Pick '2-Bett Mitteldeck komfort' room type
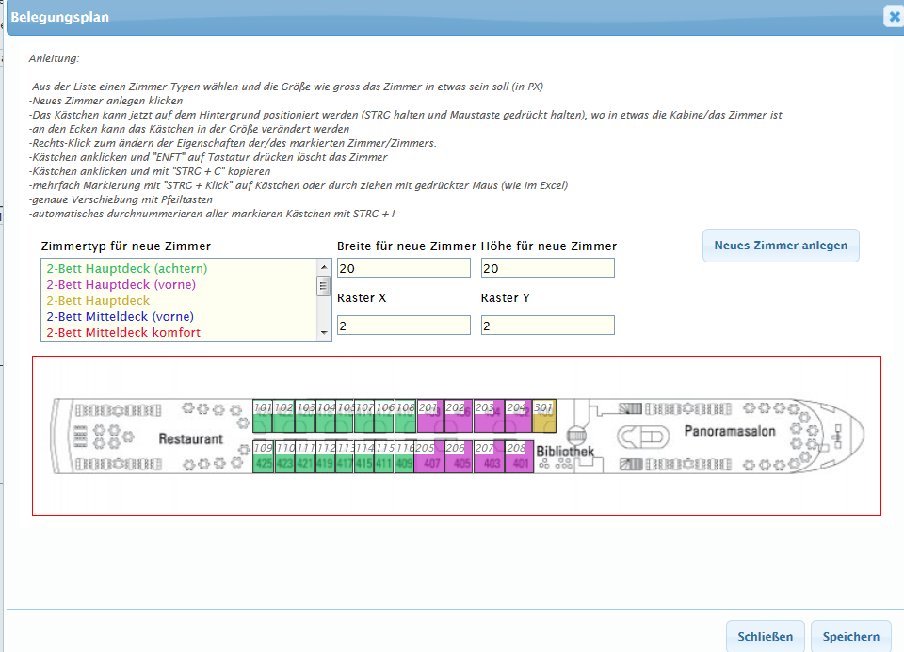This screenshot has width=904, height=652. [122, 333]
